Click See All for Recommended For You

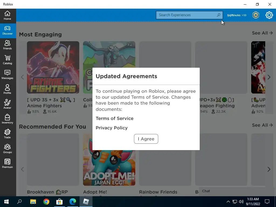click(x=262, y=125)
